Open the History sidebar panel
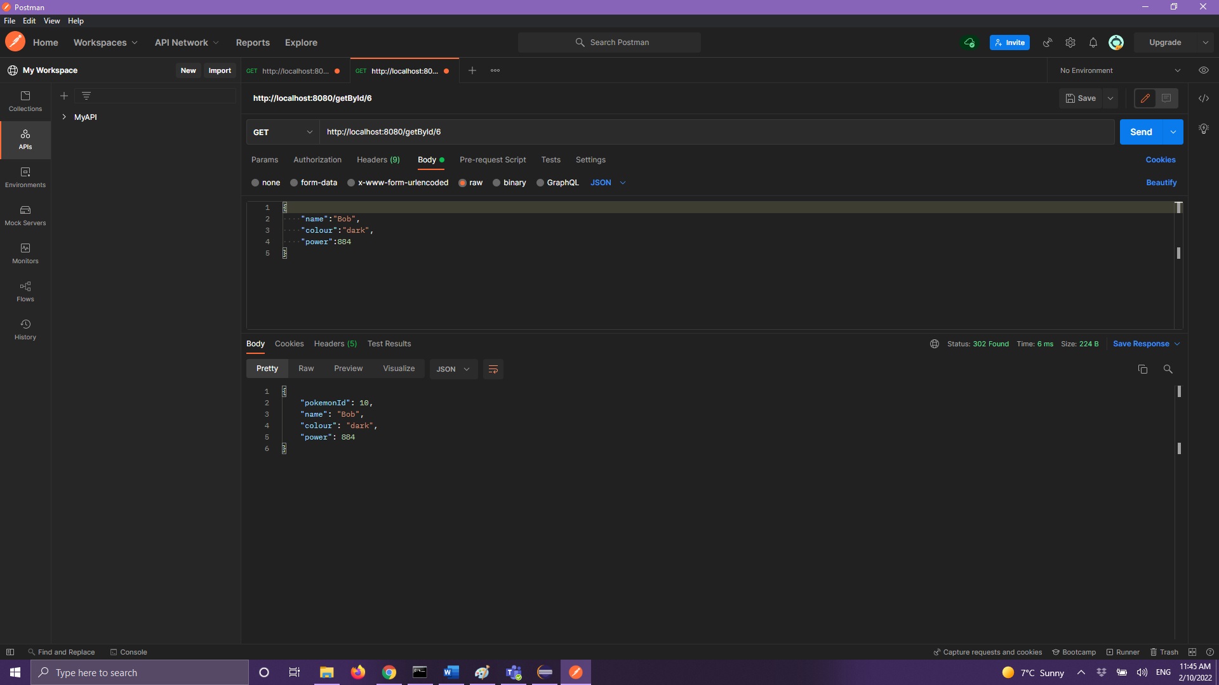The image size is (1219, 685). pyautogui.click(x=25, y=330)
